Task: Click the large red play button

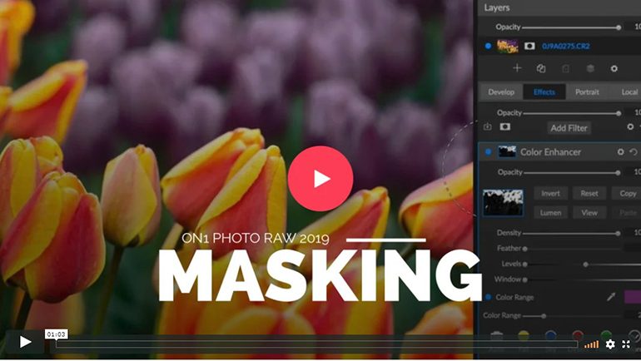Action: coord(320,178)
